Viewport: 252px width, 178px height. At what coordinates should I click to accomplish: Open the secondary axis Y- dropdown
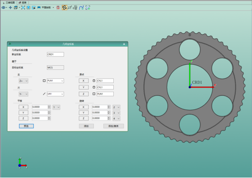click(x=23, y=94)
